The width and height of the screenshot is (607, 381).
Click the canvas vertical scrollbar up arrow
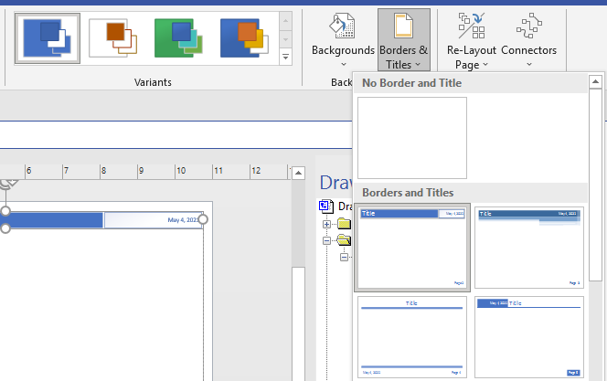(x=297, y=171)
